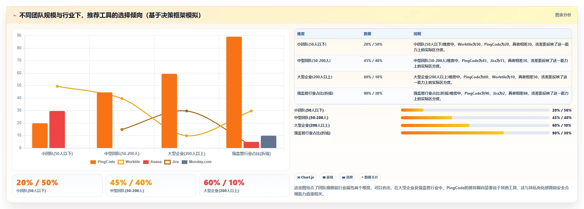Click the table data cell 45% / 40%
Image resolution: width=584 pixels, height=209 pixels.
click(x=373, y=61)
